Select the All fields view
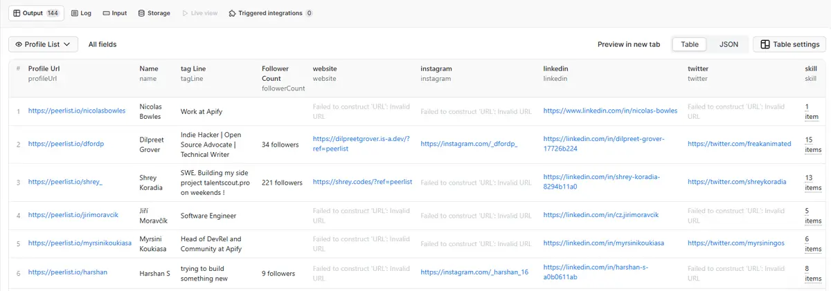The image size is (831, 291). click(102, 44)
